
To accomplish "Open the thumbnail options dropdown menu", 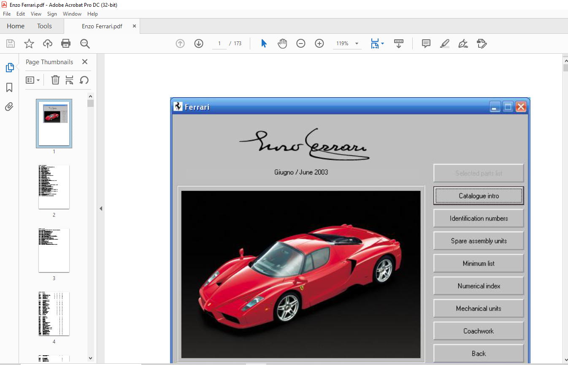I will pos(32,80).
